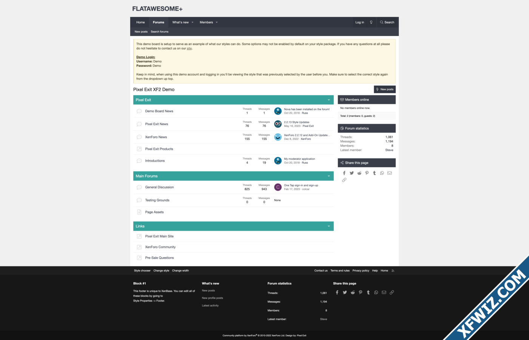Collapse the Main Forums category
Image resolution: width=529 pixels, height=340 pixels.
(x=329, y=176)
